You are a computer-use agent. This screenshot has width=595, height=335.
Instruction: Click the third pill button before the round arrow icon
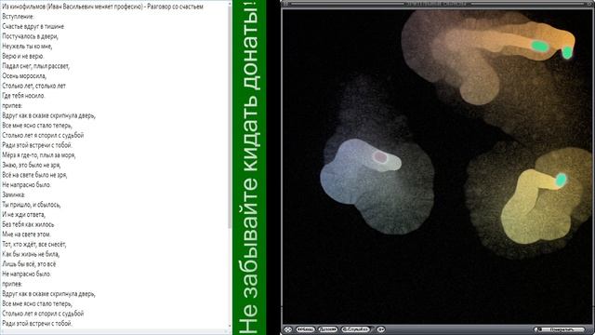(355, 329)
